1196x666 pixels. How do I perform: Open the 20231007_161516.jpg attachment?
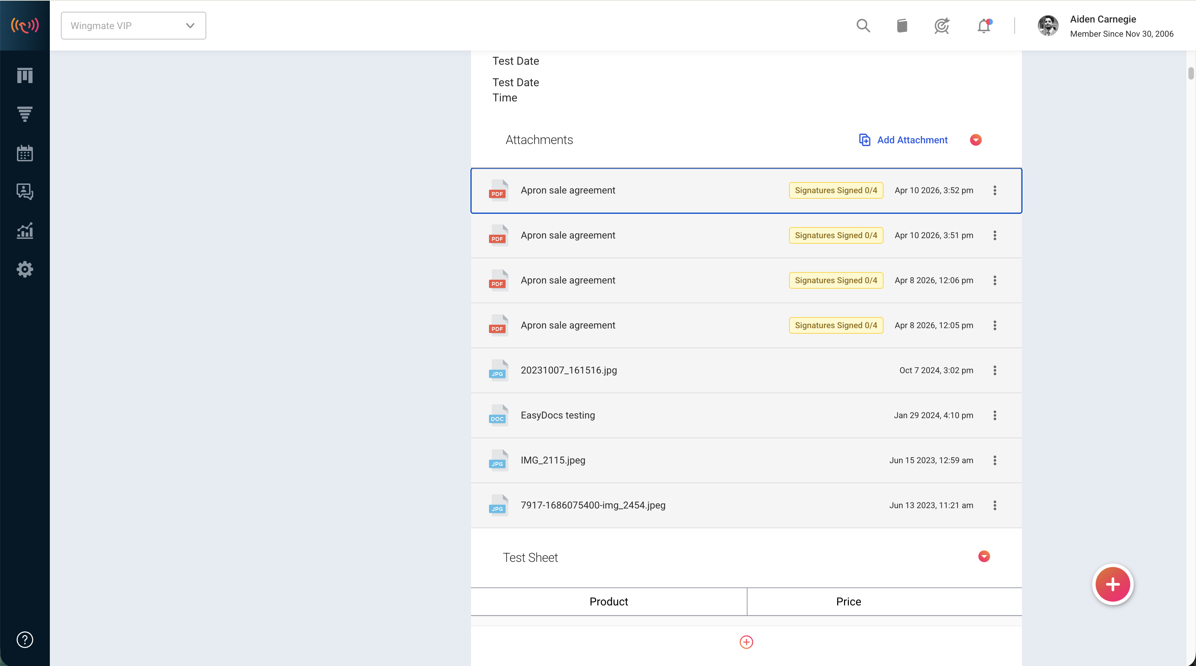(x=569, y=371)
